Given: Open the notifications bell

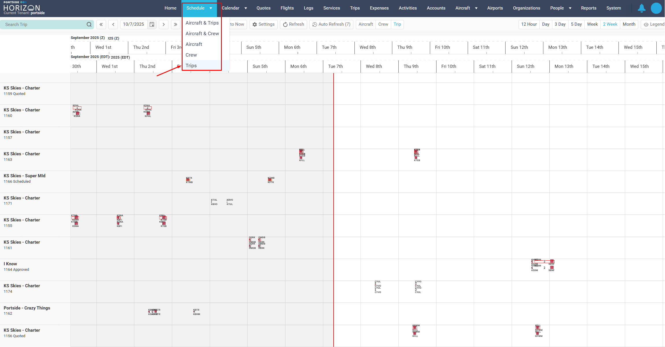Looking at the screenshot, I should point(641,8).
